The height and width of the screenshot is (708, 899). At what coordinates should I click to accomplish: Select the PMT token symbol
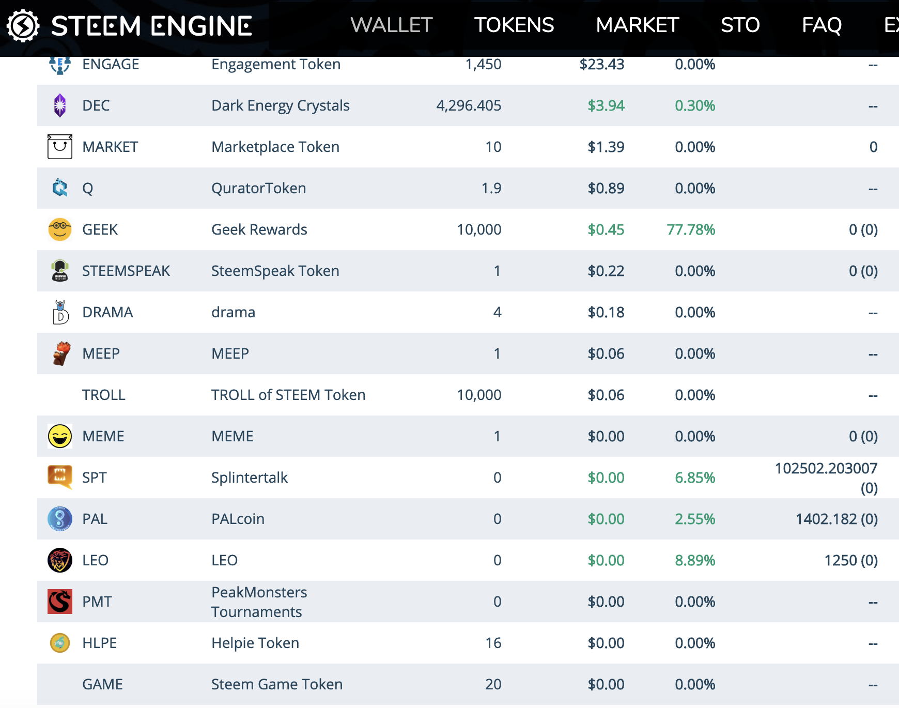[x=97, y=602]
